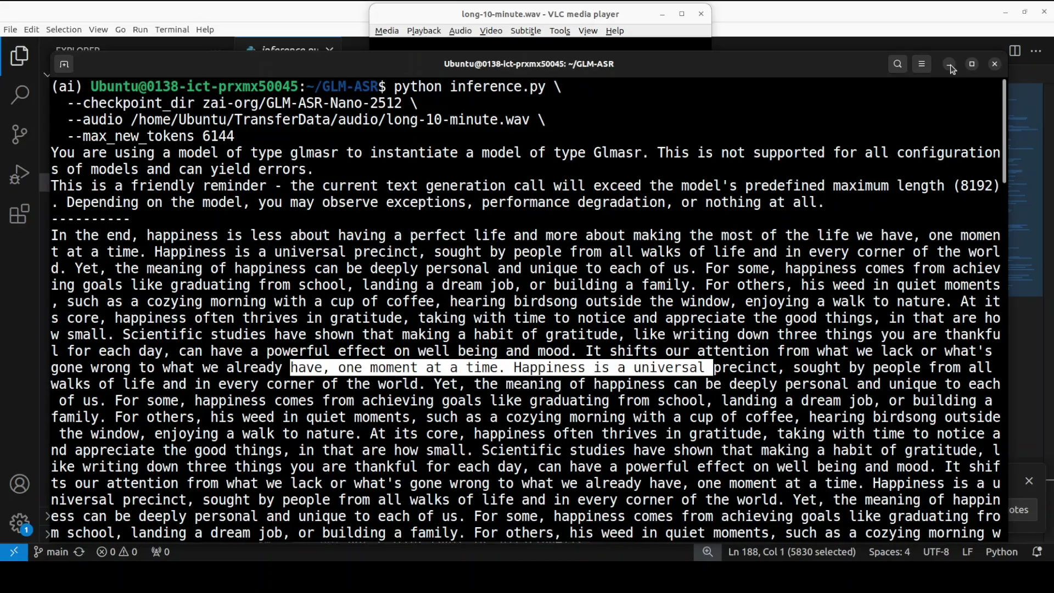Click the Accounts icon above the gear
The height and width of the screenshot is (593, 1054).
[20, 484]
